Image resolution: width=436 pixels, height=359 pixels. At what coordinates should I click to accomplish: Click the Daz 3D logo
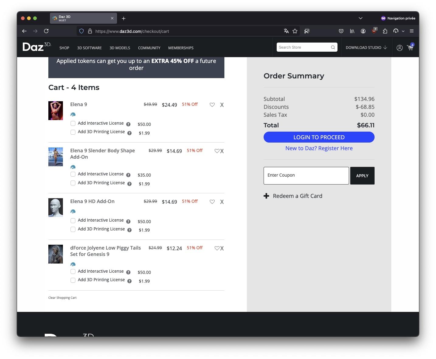coord(37,47)
